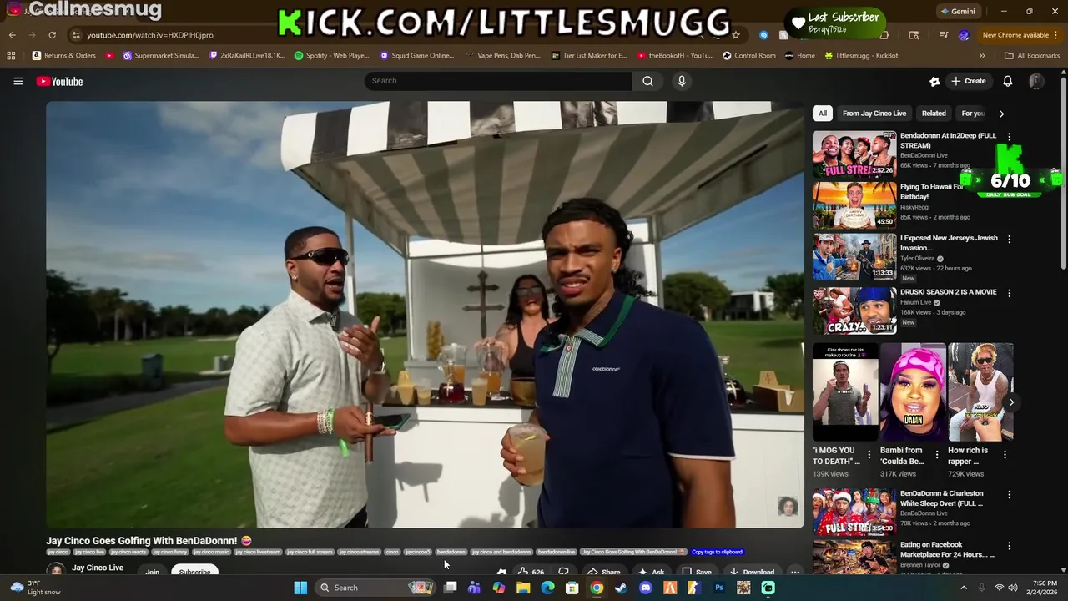The height and width of the screenshot is (601, 1068).
Task: Open Discord from the taskbar
Action: tap(645, 588)
